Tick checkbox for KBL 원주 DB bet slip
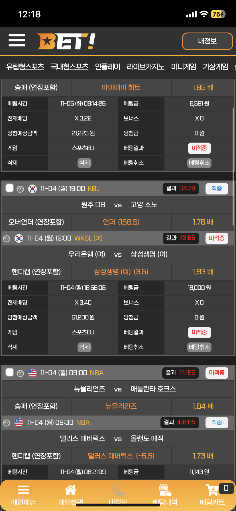The width and height of the screenshot is (236, 511). 10,188
